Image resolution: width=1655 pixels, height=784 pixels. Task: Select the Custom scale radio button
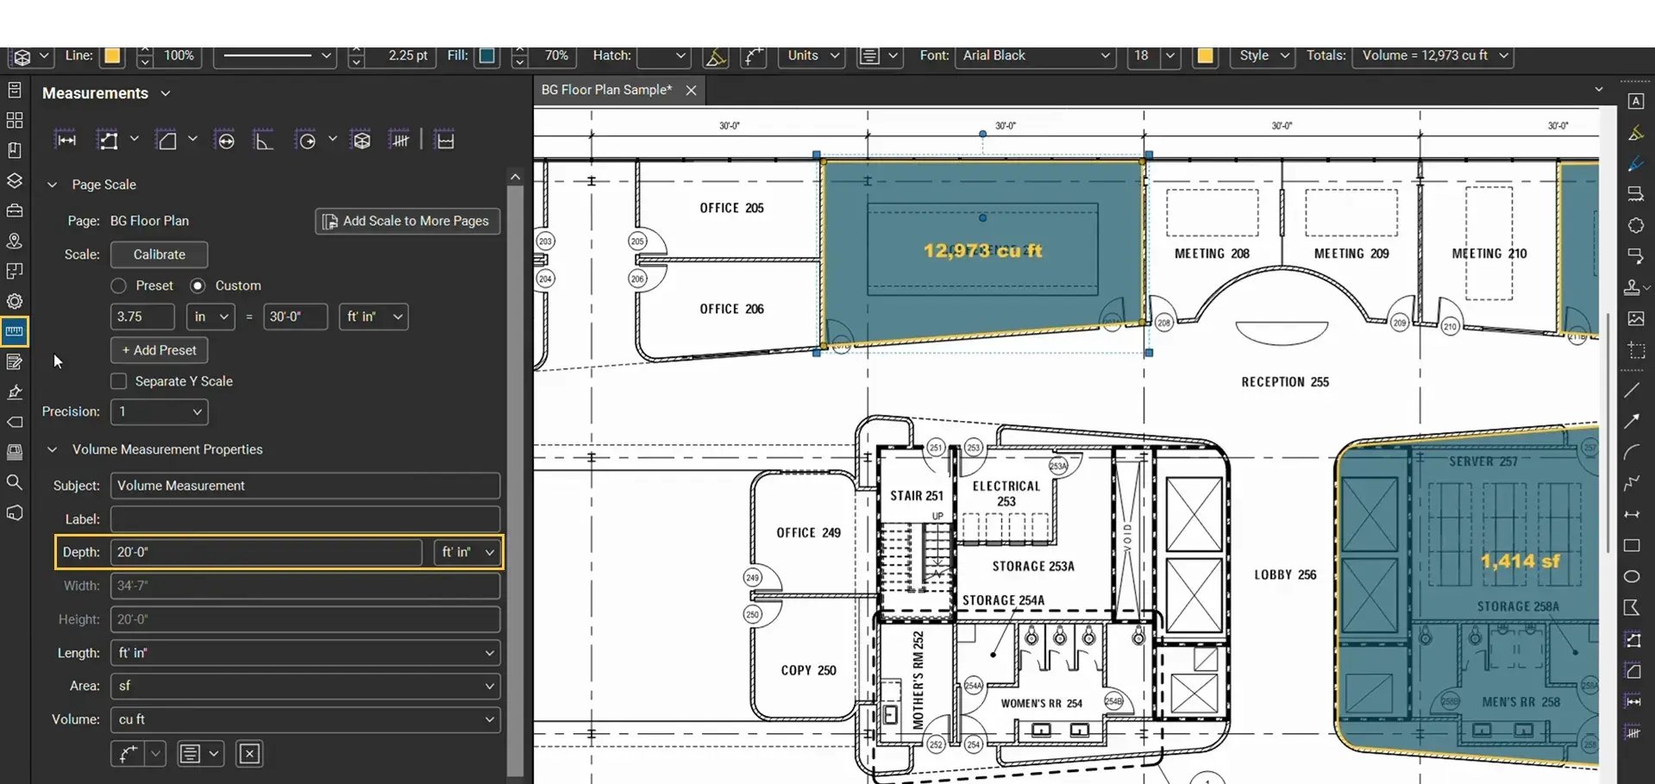click(198, 285)
